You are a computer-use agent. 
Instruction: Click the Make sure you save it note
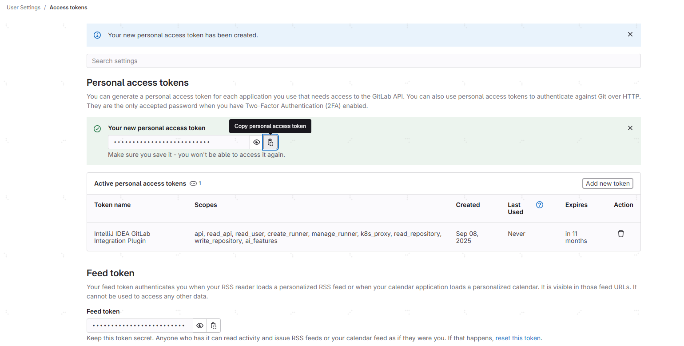[196, 155]
